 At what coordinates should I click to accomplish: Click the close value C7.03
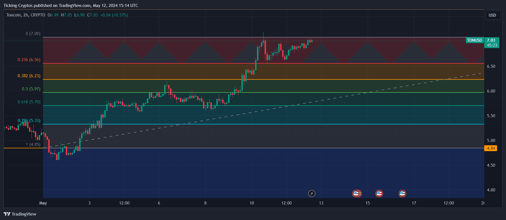coord(93,15)
